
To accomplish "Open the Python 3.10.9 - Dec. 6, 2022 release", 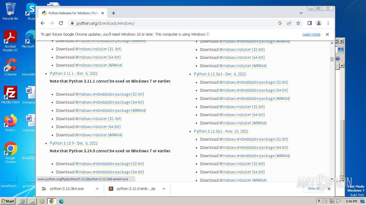I will pos(73,143).
